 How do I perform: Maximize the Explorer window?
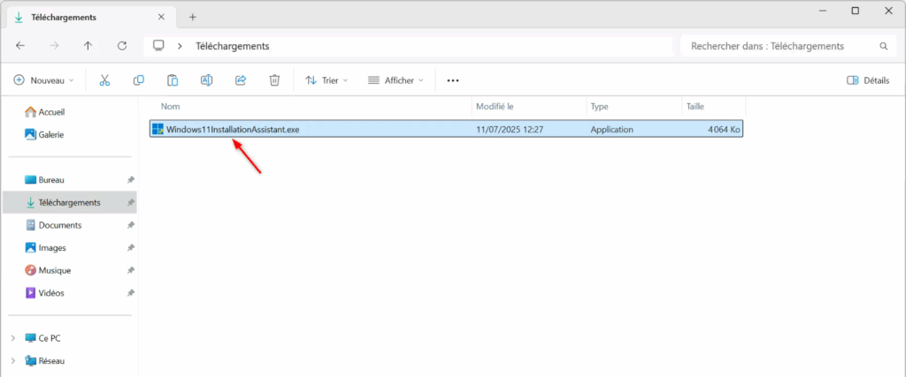coord(856,11)
